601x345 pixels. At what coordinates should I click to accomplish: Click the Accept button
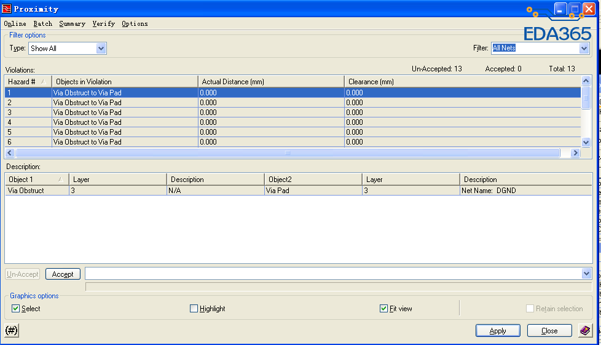[x=63, y=274]
